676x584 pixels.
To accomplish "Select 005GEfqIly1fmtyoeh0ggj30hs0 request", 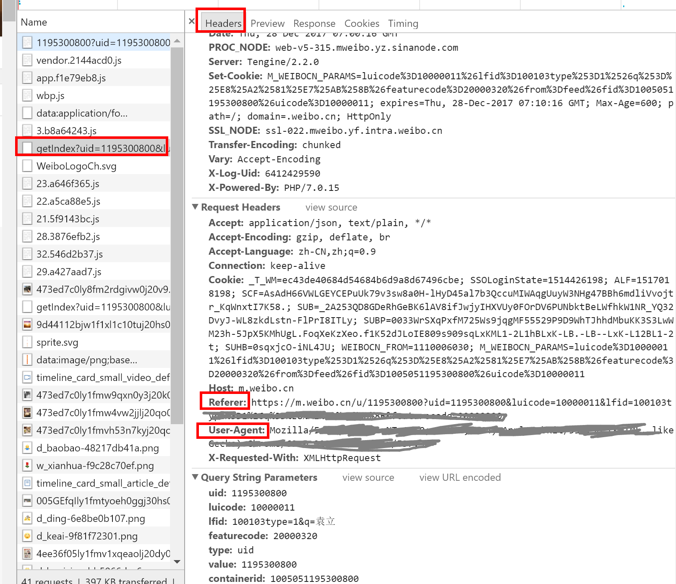I will (94, 501).
